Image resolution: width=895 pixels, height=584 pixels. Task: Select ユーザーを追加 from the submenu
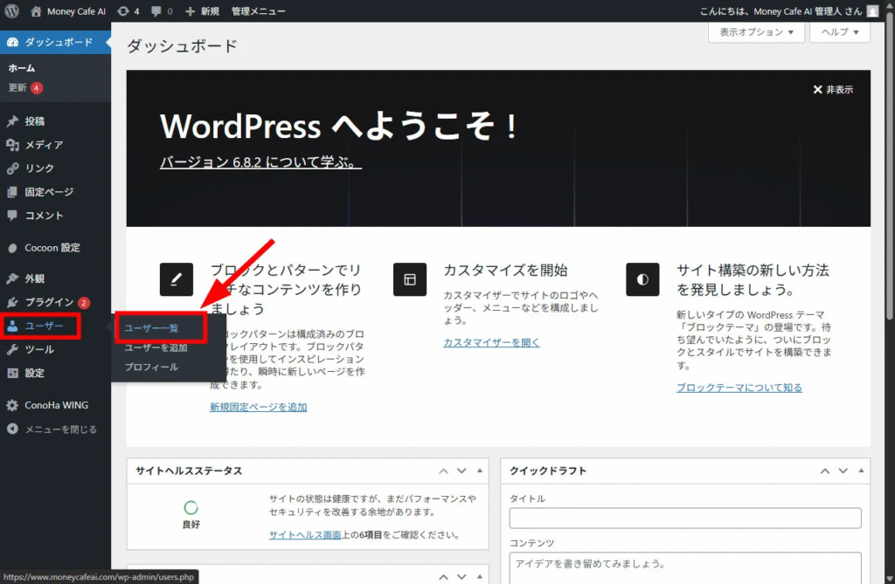point(156,347)
